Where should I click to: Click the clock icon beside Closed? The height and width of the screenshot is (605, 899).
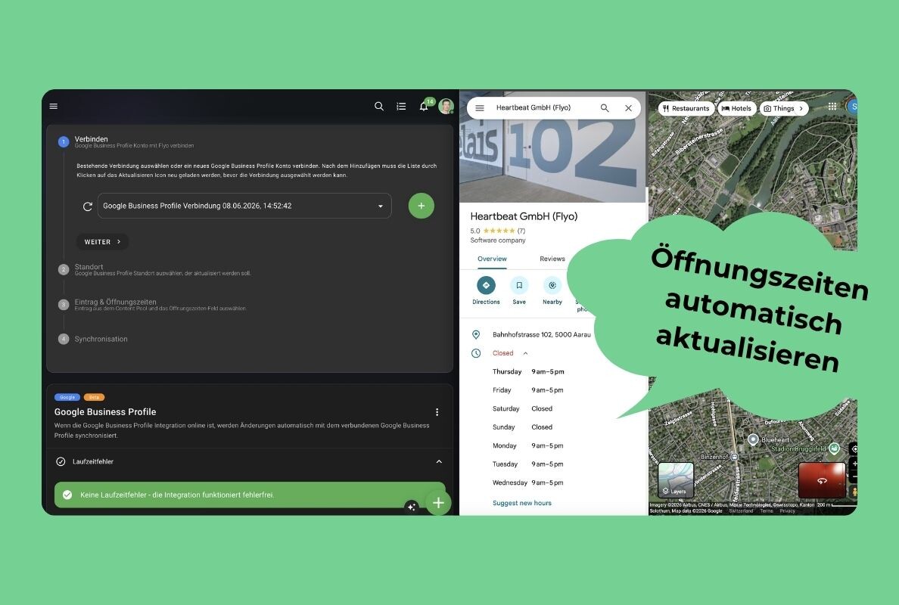pos(476,353)
